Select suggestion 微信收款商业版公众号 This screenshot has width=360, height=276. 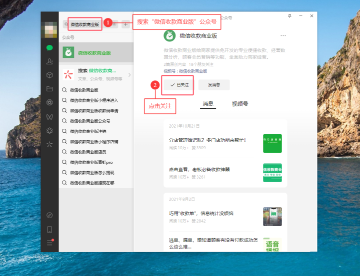96,121
